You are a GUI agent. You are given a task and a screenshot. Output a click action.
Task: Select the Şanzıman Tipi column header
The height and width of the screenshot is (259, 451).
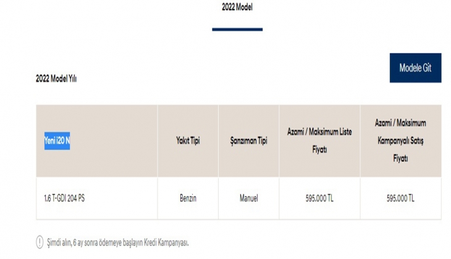tap(248, 141)
